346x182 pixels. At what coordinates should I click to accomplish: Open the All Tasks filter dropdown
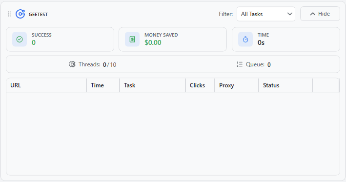[266, 14]
